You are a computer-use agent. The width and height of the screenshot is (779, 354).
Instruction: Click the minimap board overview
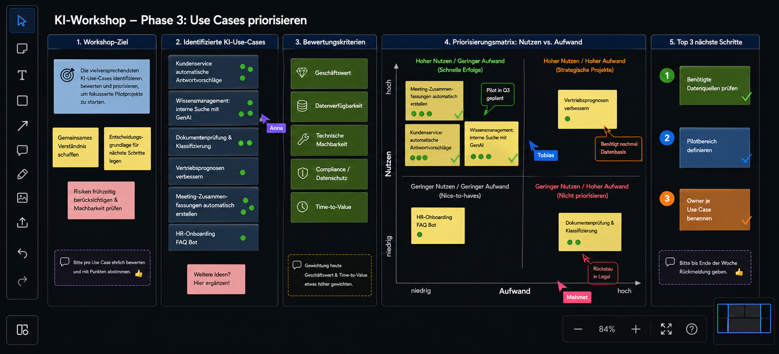(x=744, y=319)
